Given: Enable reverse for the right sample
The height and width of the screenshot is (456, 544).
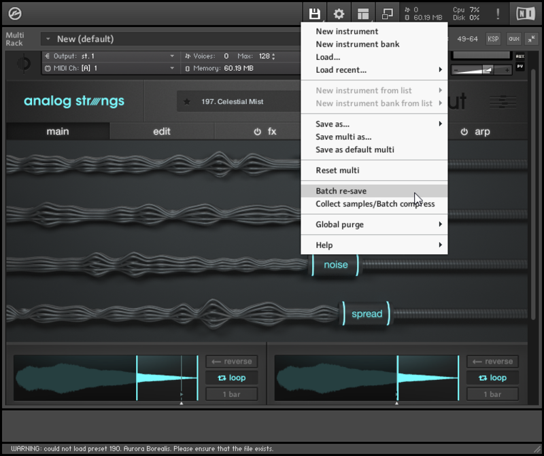Looking at the screenshot, I should 492,362.
